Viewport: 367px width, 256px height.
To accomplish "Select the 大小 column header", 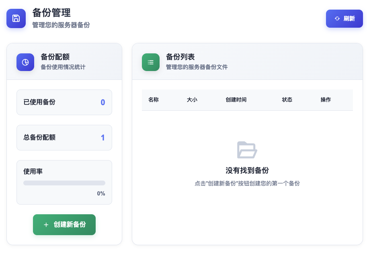I will (x=192, y=100).
